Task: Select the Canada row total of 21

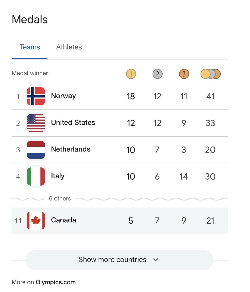Action: click(210, 221)
